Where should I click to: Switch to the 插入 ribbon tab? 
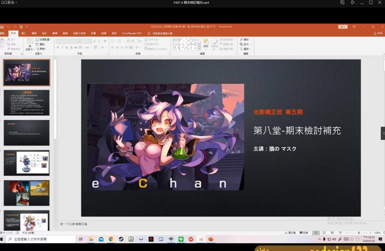(23, 33)
